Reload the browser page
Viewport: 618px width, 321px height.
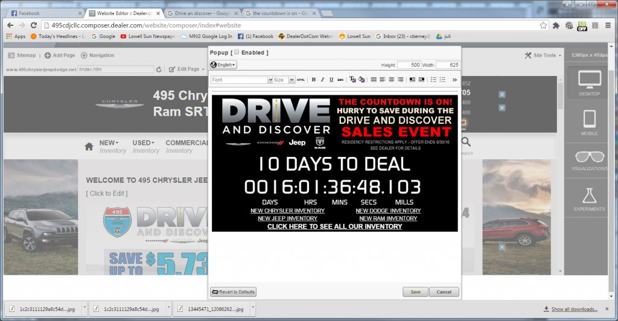(34, 25)
